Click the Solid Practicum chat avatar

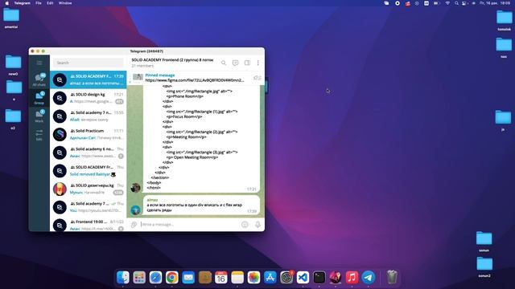tap(60, 134)
